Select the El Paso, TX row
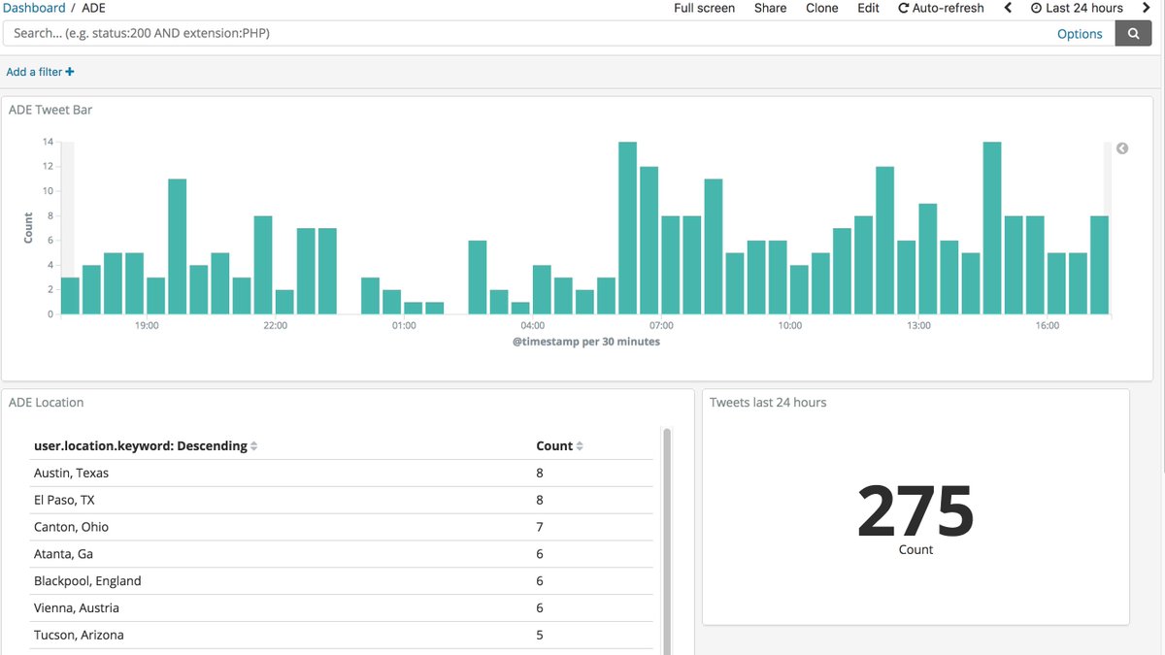The width and height of the screenshot is (1165, 655). (342, 501)
